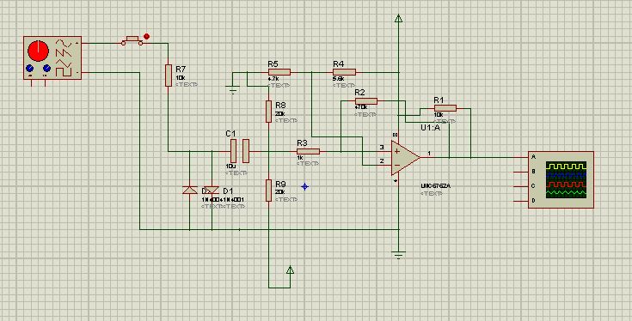This screenshot has width=632, height=321.
Task: Select resistor R8 vertical component
Action: point(268,112)
